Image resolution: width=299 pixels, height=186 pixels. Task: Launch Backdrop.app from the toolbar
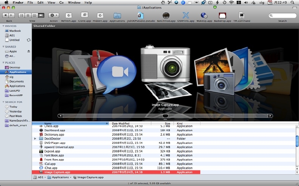click(222, 15)
